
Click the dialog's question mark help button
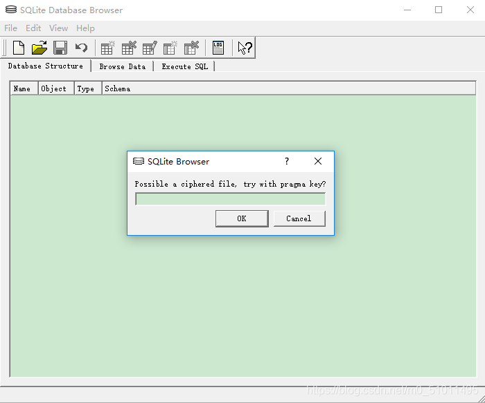[x=287, y=161]
